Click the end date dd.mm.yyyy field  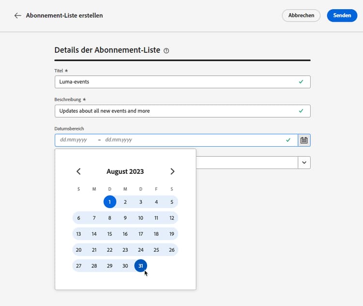(119, 140)
